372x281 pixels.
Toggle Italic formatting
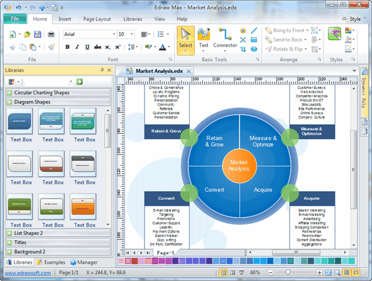(x=77, y=47)
